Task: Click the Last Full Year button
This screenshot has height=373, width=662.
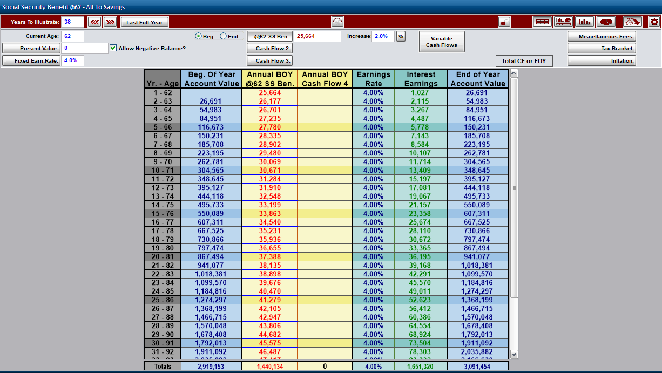Action: (145, 22)
